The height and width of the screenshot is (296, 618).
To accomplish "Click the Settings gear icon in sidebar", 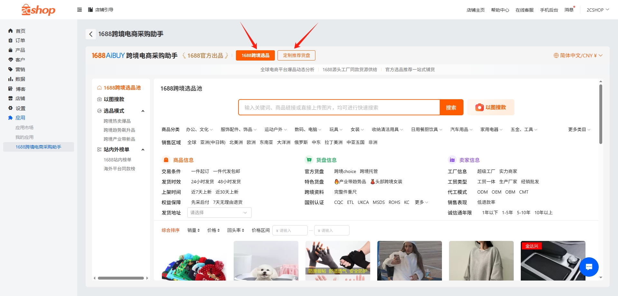I will (x=10, y=108).
